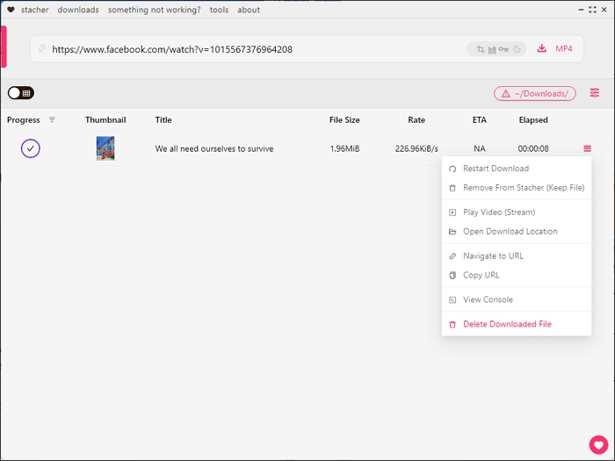The height and width of the screenshot is (461, 615).
Task: Click the filter icon next to Progress
Action: [x=52, y=120]
